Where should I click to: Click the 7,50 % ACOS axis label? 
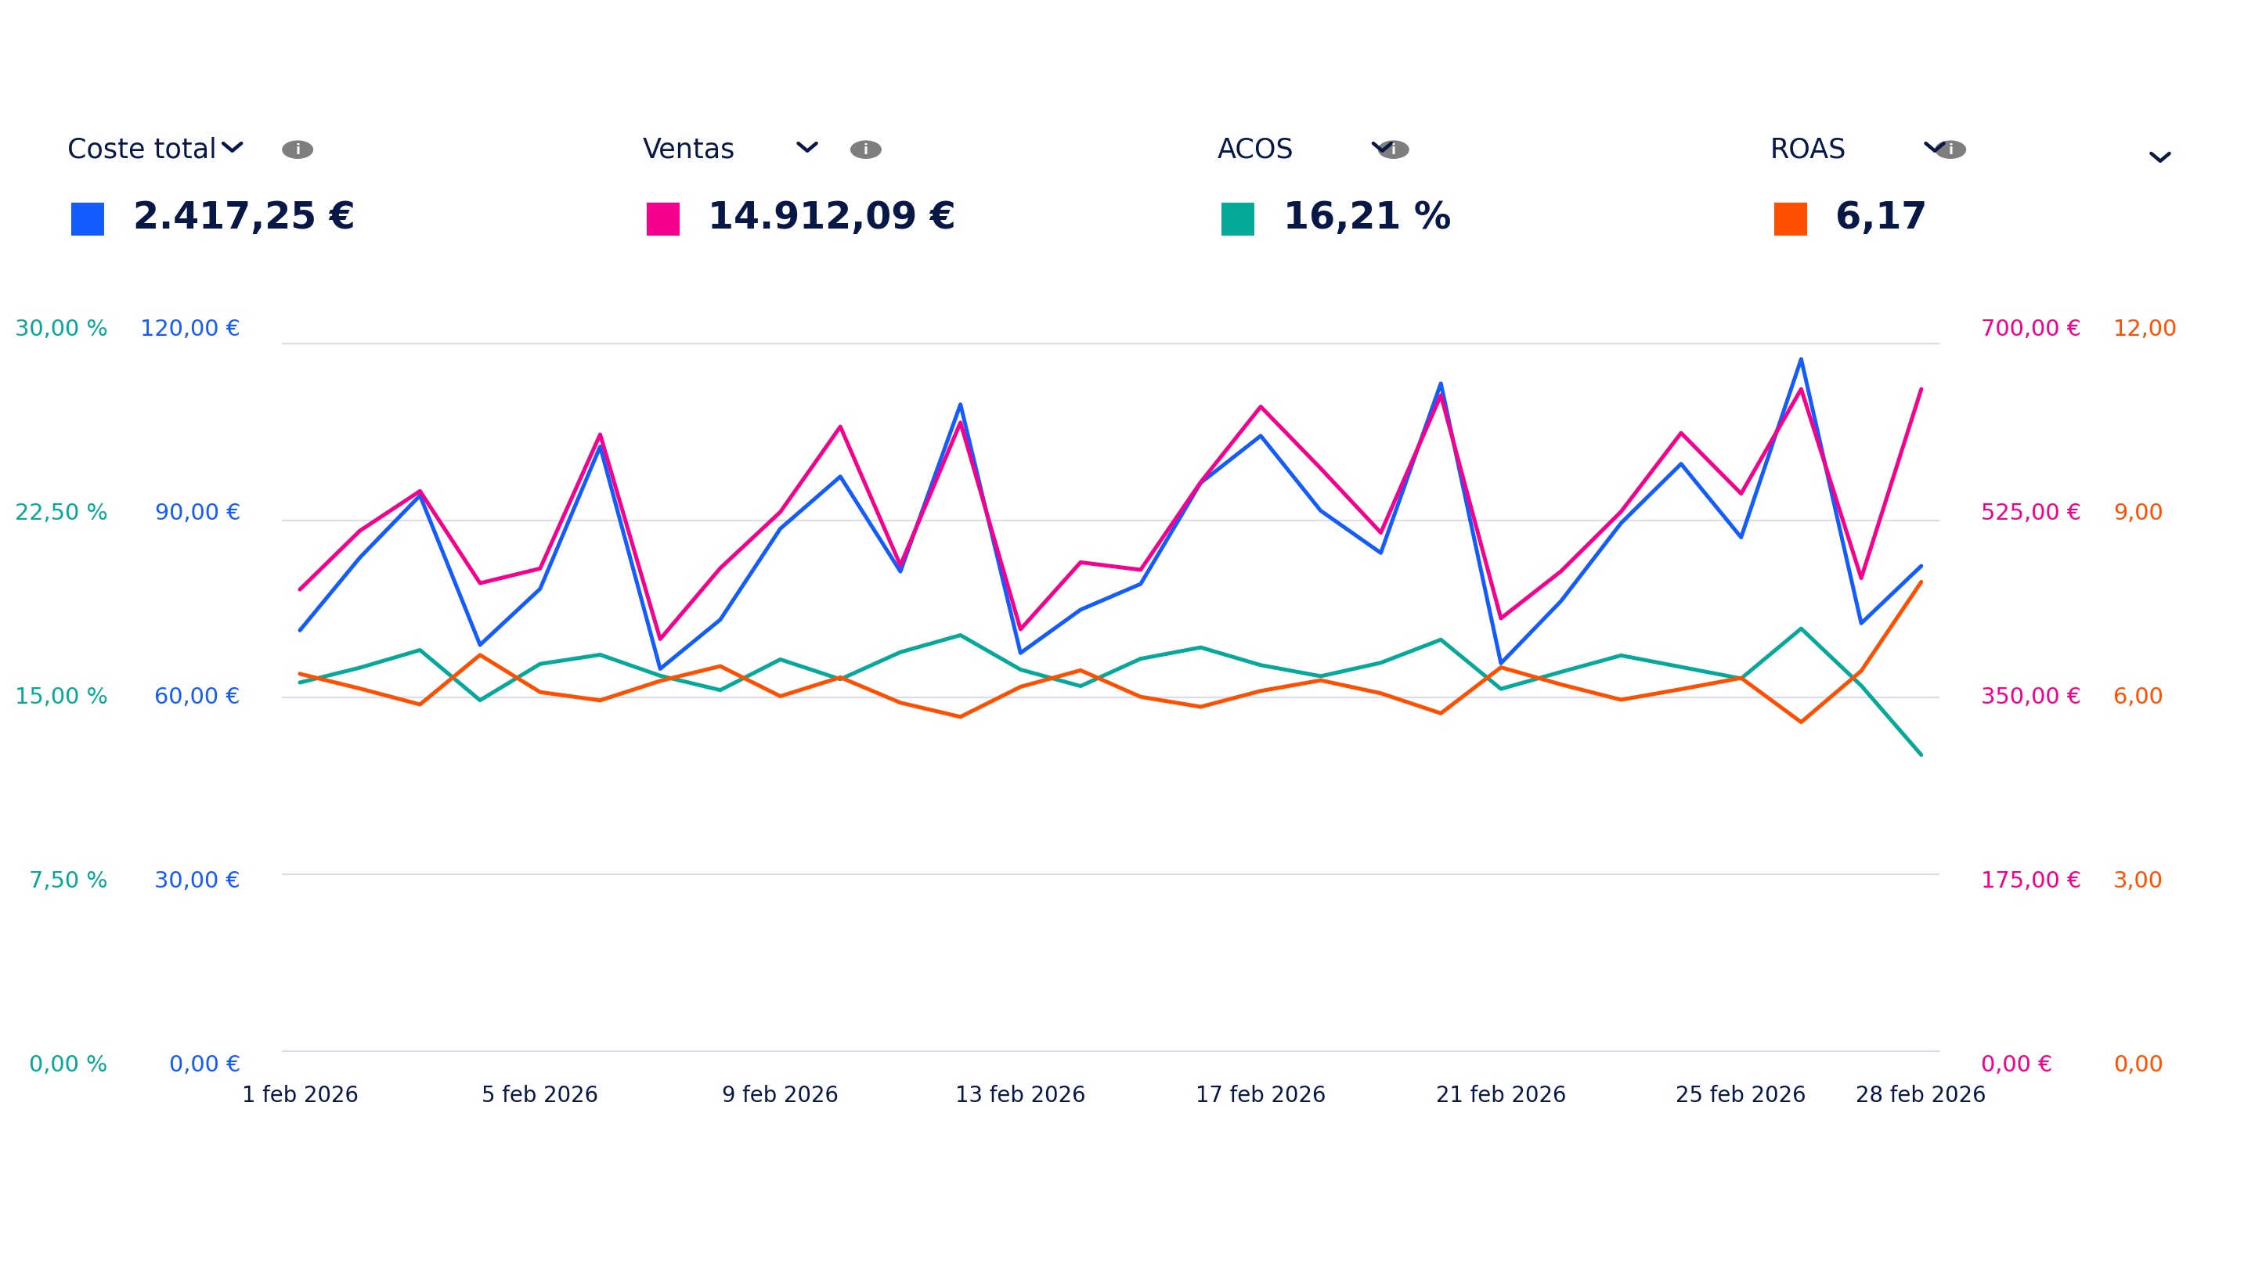[68, 880]
